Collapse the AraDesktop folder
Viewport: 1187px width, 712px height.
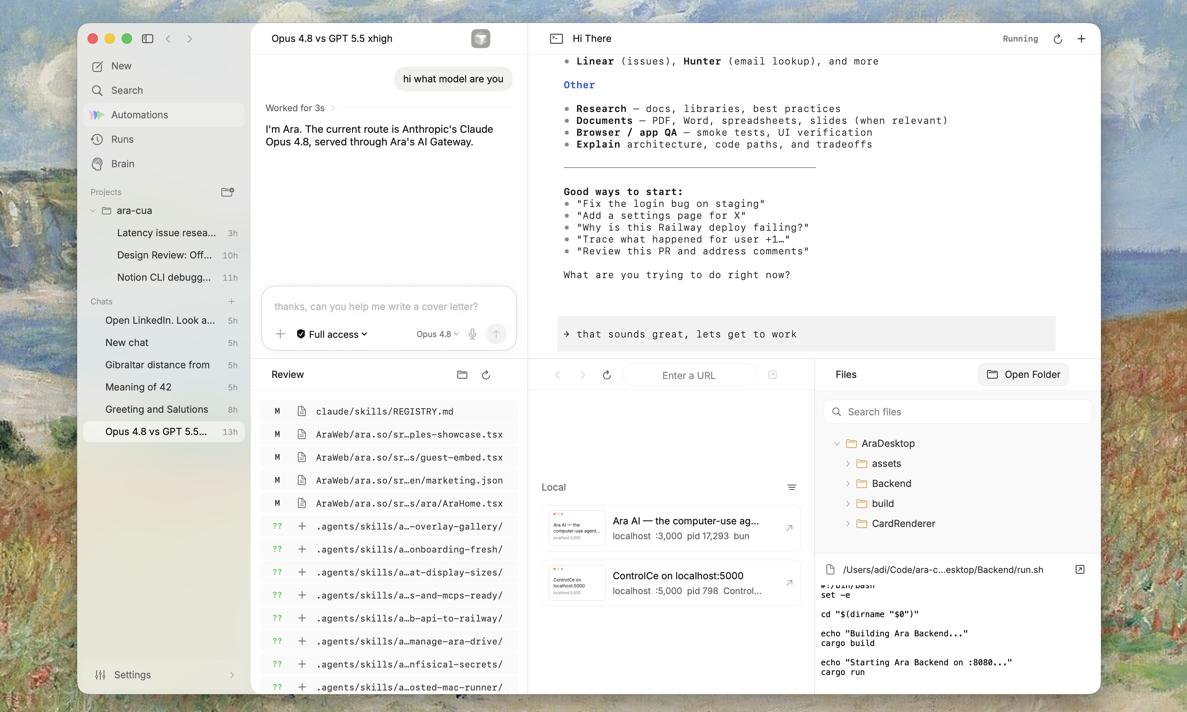click(x=837, y=443)
